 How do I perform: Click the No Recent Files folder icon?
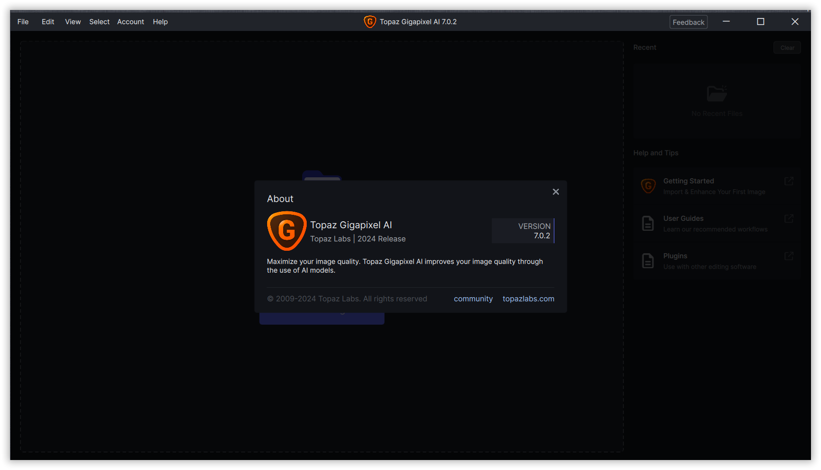pos(717,93)
